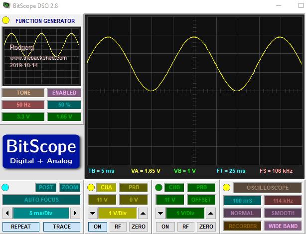Click the cyan timebase indicator light
The width and height of the screenshot is (306, 234).
tap(5, 187)
